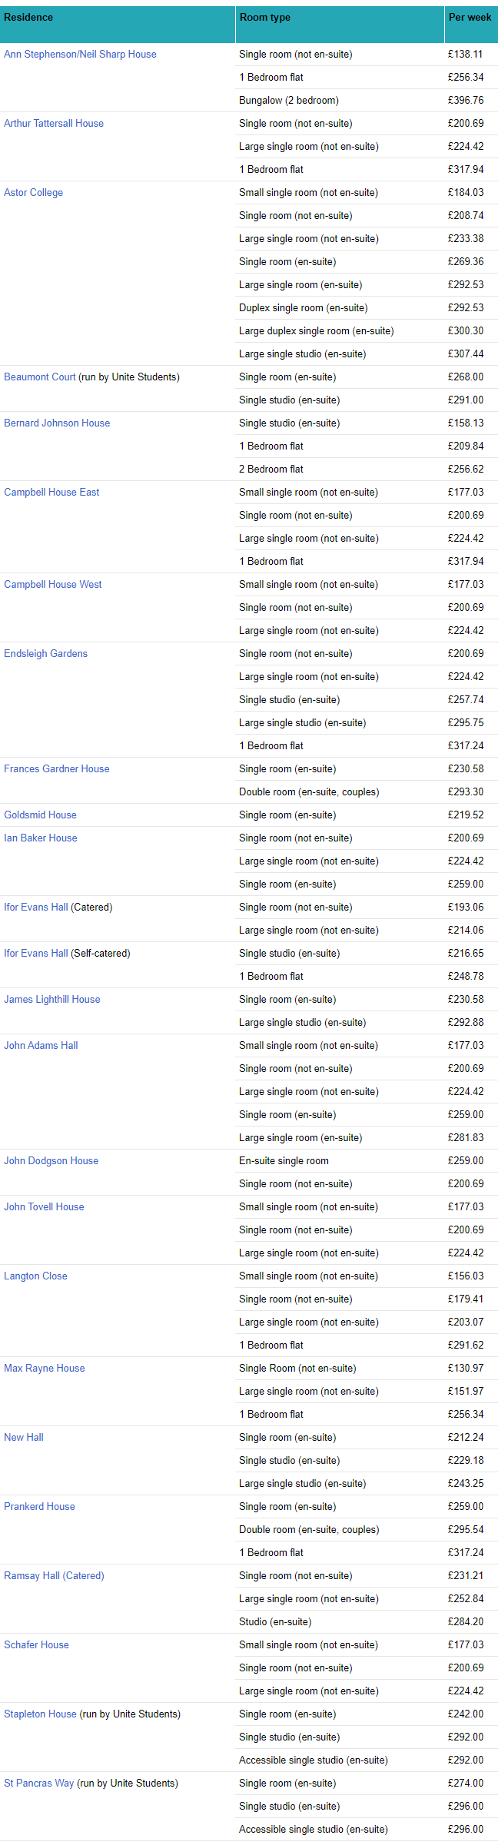Open the Goldsmid House link
The image size is (498, 1845).
(x=41, y=815)
